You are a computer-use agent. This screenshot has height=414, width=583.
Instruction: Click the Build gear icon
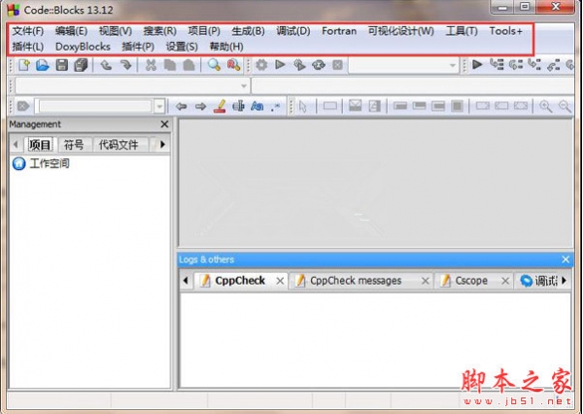(x=261, y=65)
